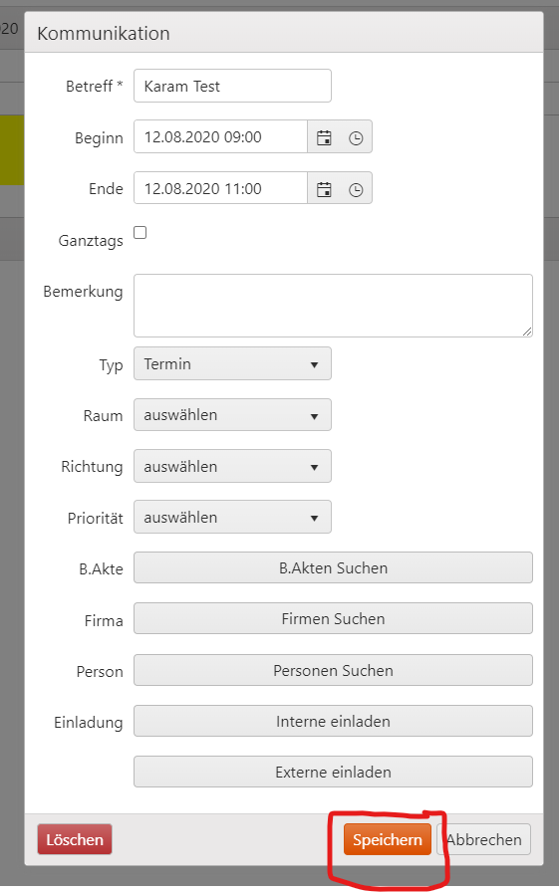This screenshot has width=559, height=892.
Task: Click the Personen Suchen button
Action: pyautogui.click(x=333, y=670)
